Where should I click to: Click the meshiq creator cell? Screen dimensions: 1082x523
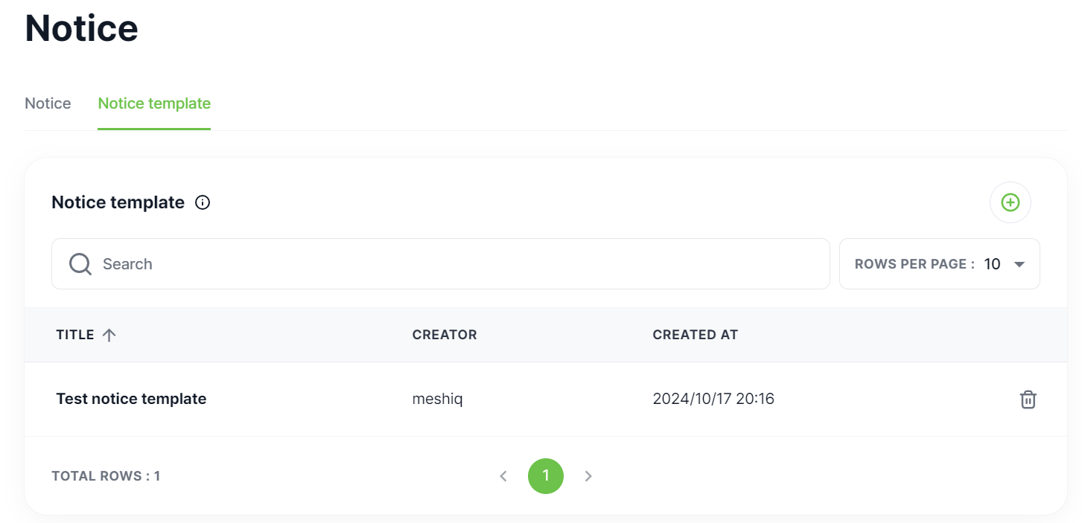point(437,399)
